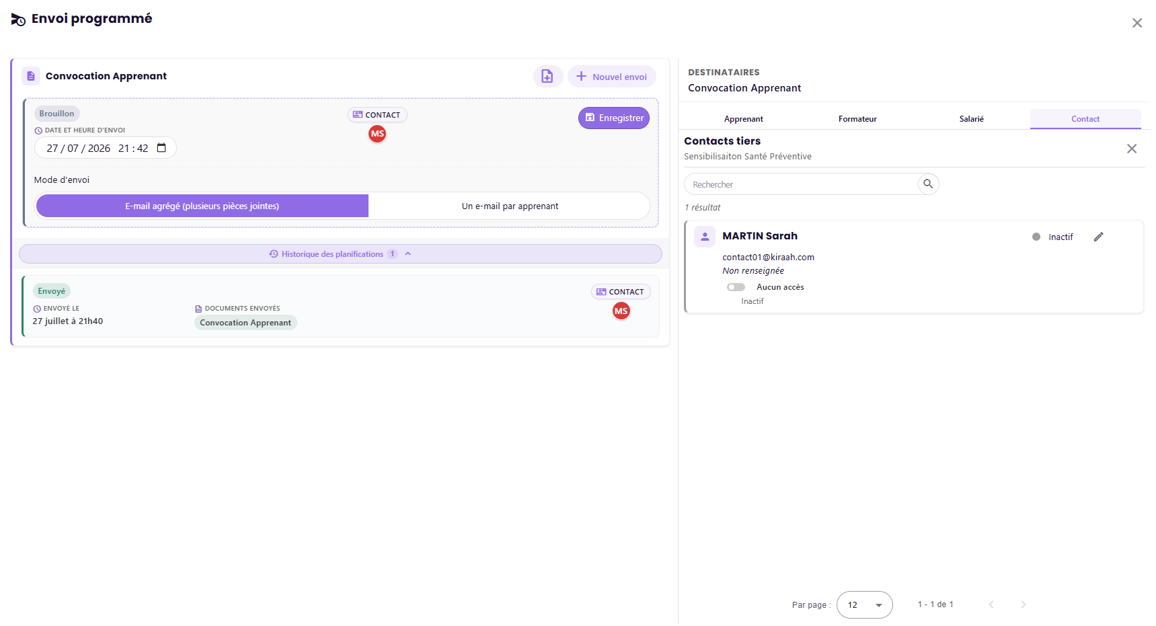The image size is (1156, 626).
Task: Select E-mail agrégé send mode
Action: click(202, 206)
